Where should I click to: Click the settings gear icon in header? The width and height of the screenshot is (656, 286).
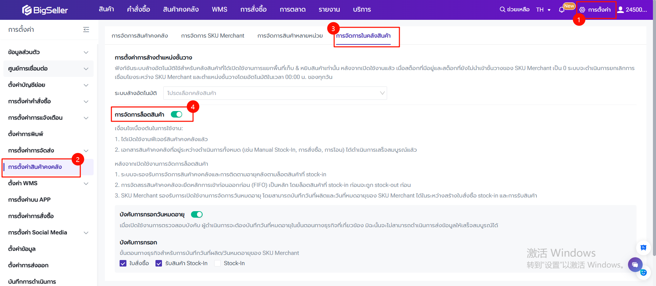(582, 10)
